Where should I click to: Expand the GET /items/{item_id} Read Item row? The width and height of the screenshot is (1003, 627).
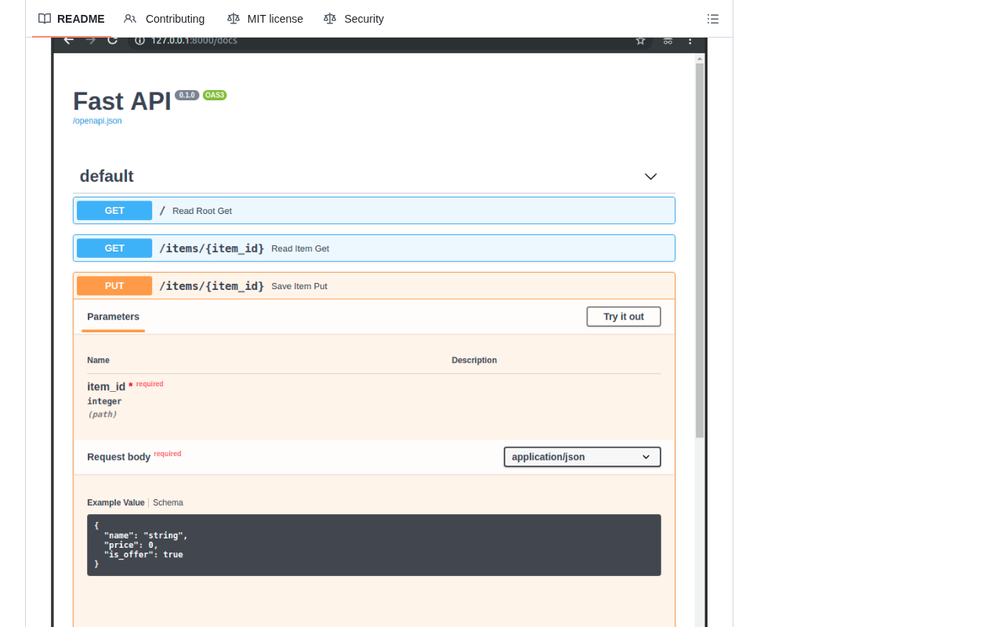tap(374, 248)
